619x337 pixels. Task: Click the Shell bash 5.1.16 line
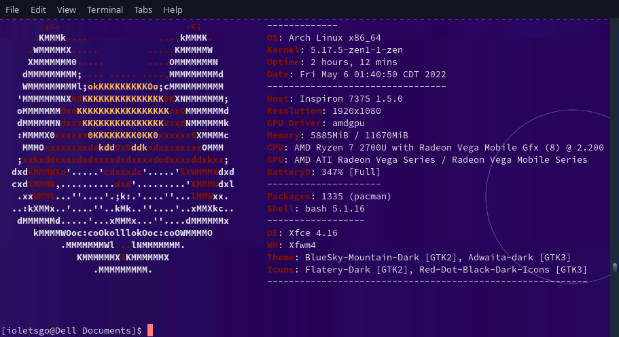[316, 209]
